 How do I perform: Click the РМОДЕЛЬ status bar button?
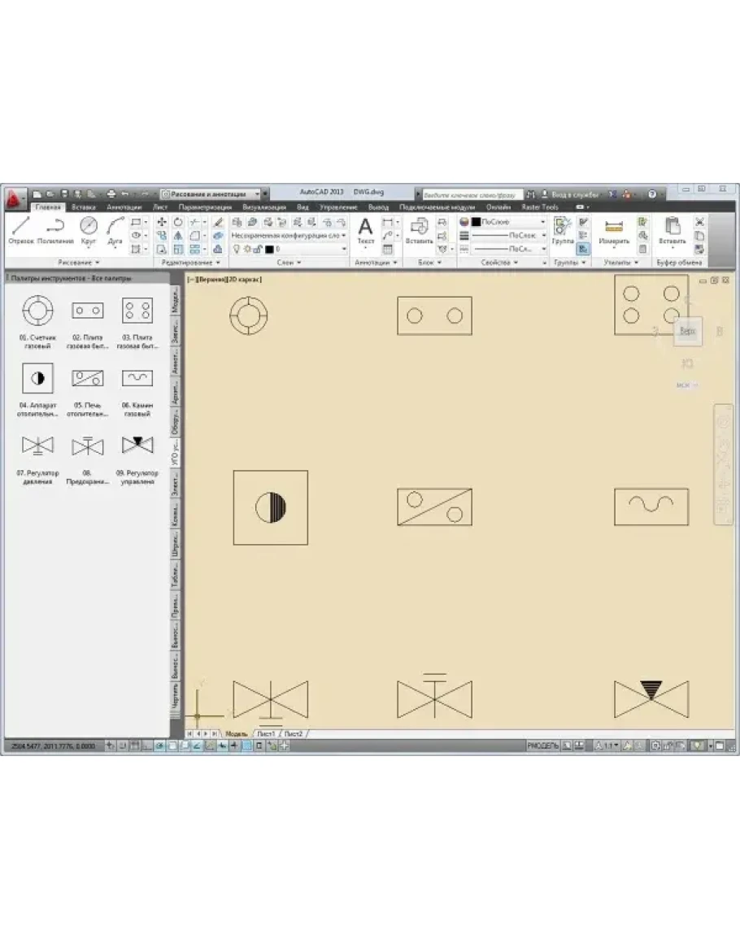(x=542, y=745)
